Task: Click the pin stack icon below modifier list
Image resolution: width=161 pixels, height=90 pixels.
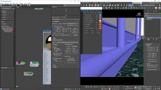Action: point(146,39)
